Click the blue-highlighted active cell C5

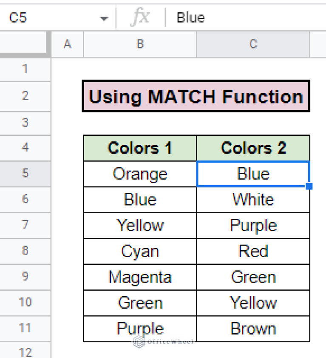tap(253, 174)
